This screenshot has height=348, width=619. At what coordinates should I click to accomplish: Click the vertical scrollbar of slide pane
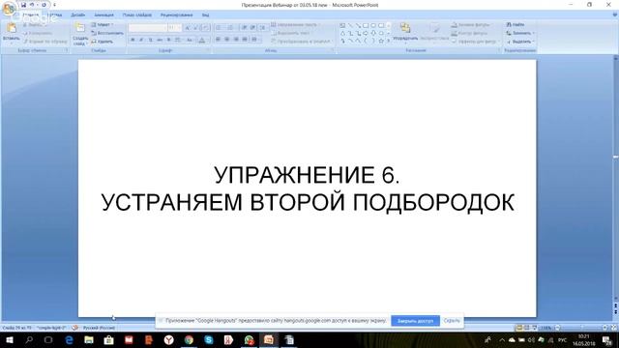coord(615,178)
